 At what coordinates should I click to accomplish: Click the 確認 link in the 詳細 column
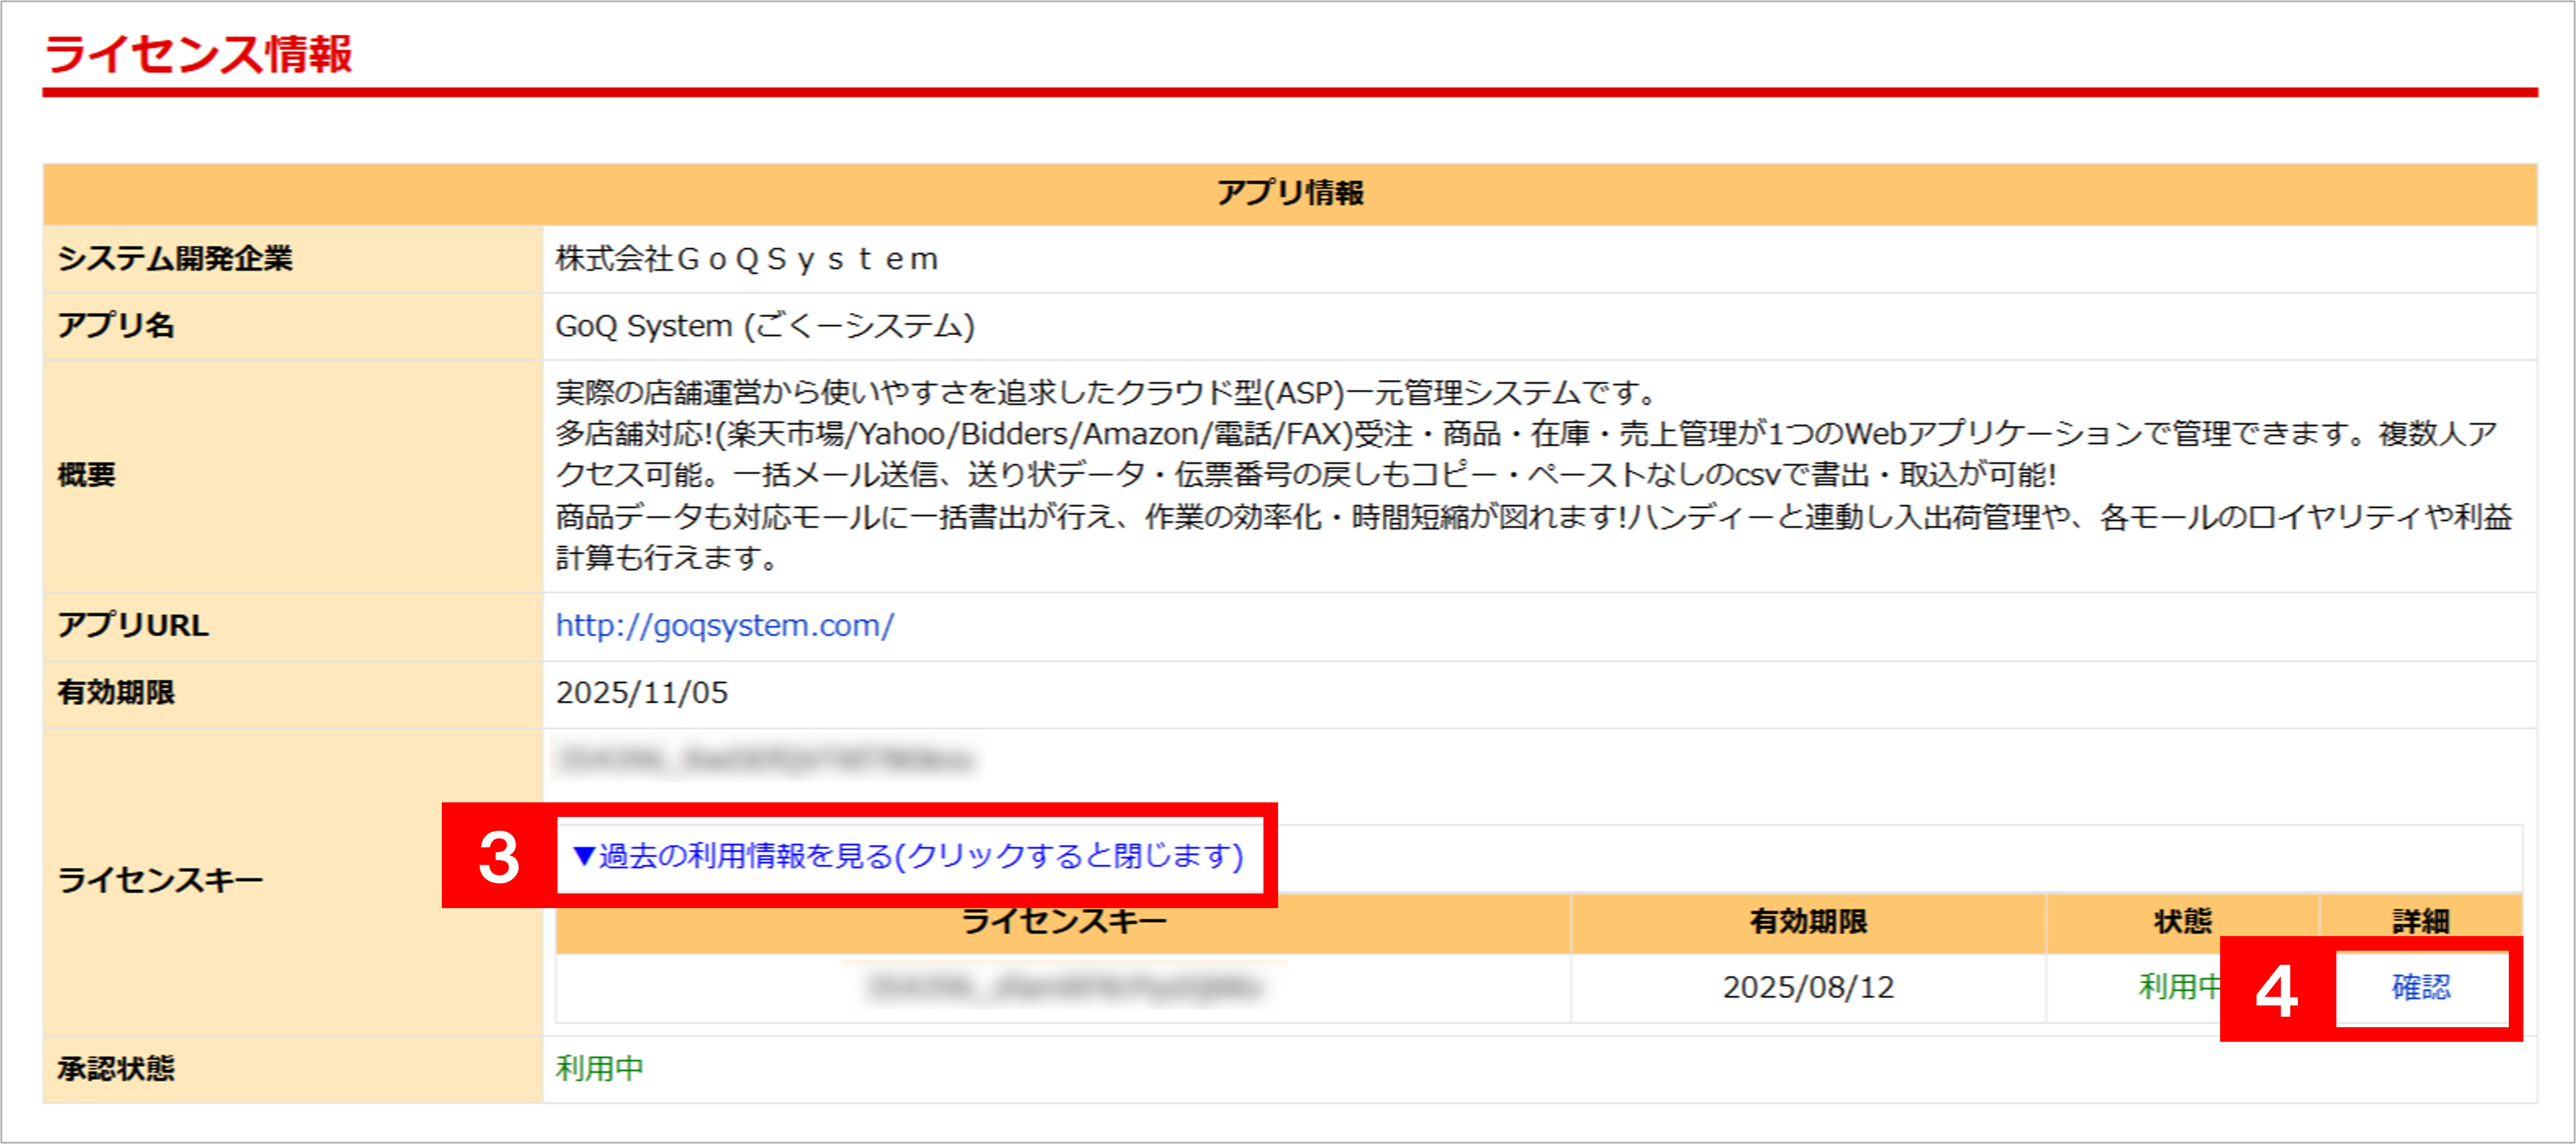click(2421, 987)
